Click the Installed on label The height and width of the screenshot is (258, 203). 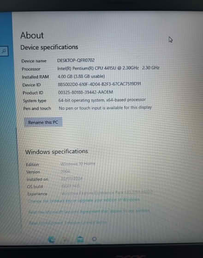point(37,179)
